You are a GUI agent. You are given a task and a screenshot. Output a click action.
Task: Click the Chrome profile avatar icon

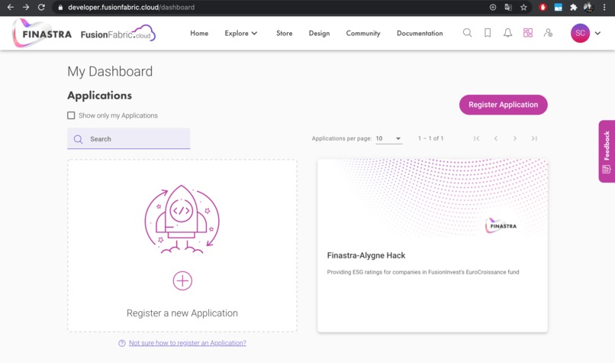coord(588,7)
